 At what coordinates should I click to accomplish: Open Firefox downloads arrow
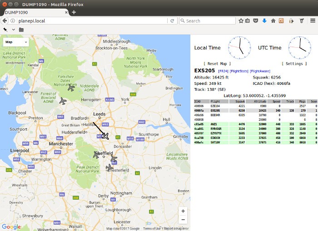pos(264,21)
